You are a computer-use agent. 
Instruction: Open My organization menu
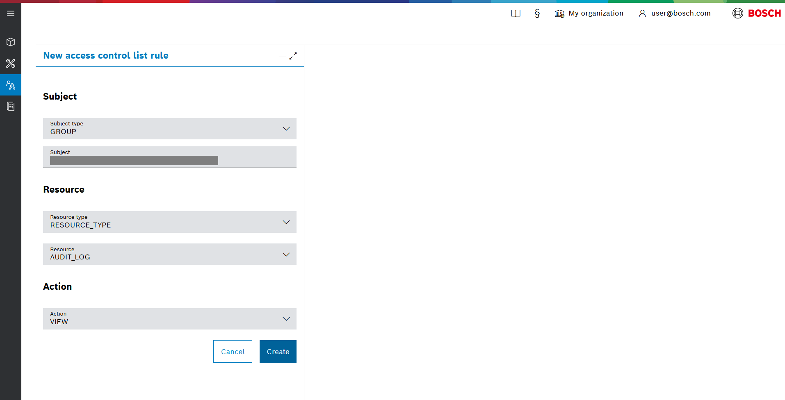click(x=589, y=14)
